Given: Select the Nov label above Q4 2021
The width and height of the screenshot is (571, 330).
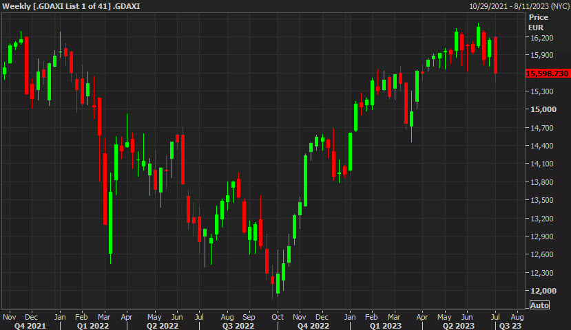Looking at the screenshot, I should point(9,317).
